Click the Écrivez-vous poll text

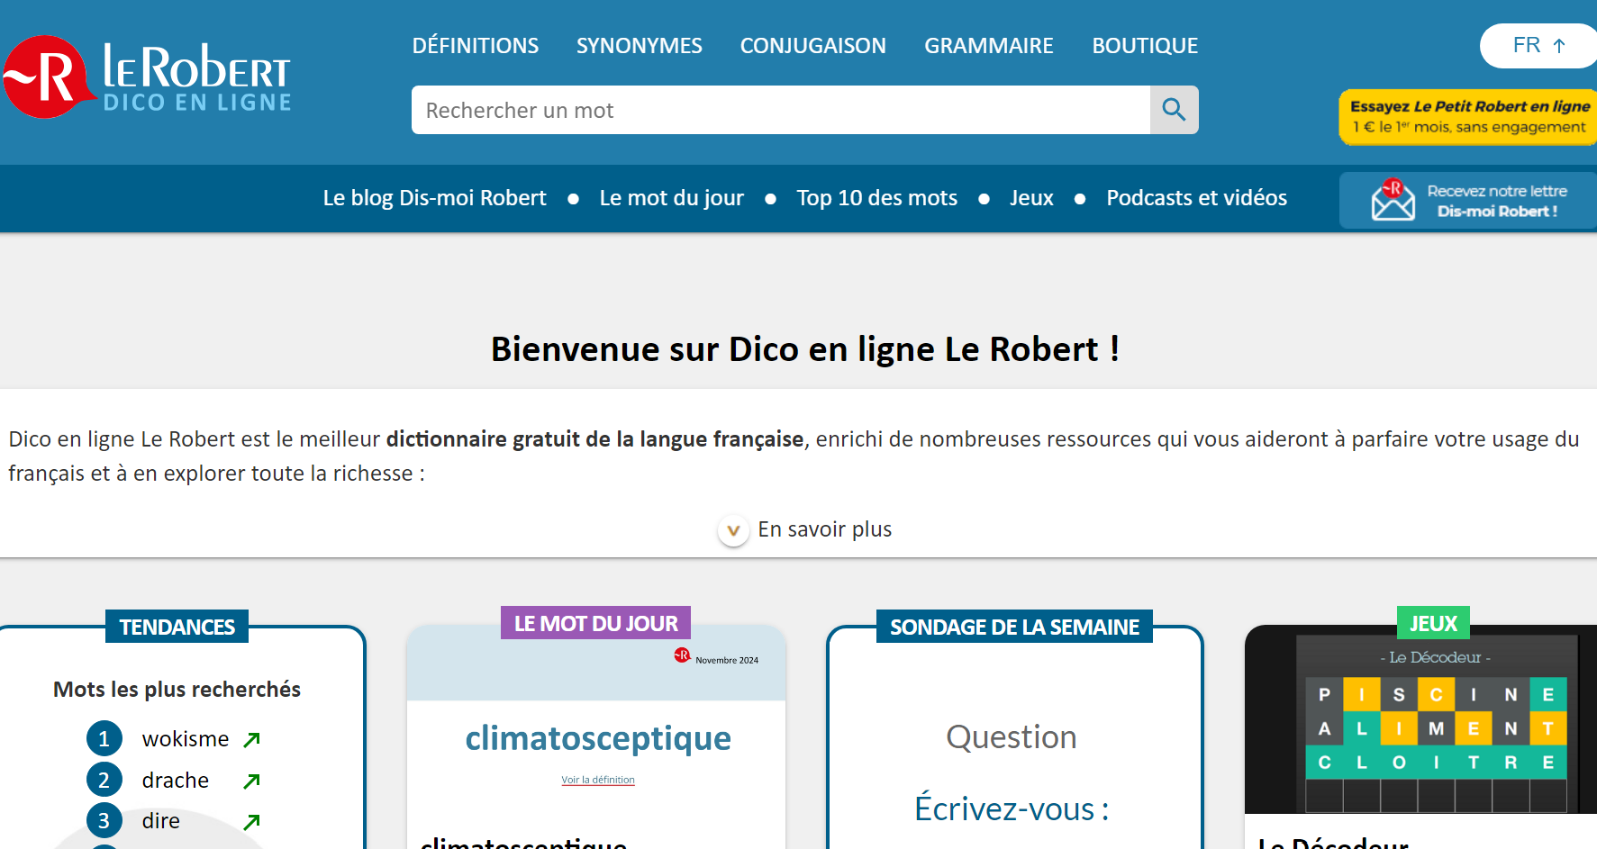(x=1012, y=808)
